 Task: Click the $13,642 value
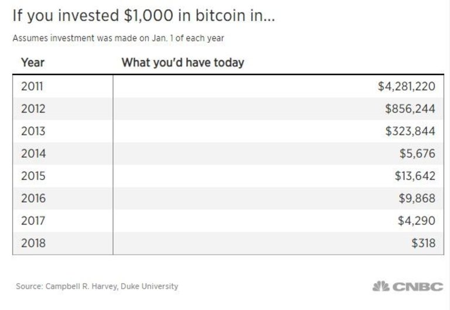pyautogui.click(x=415, y=176)
